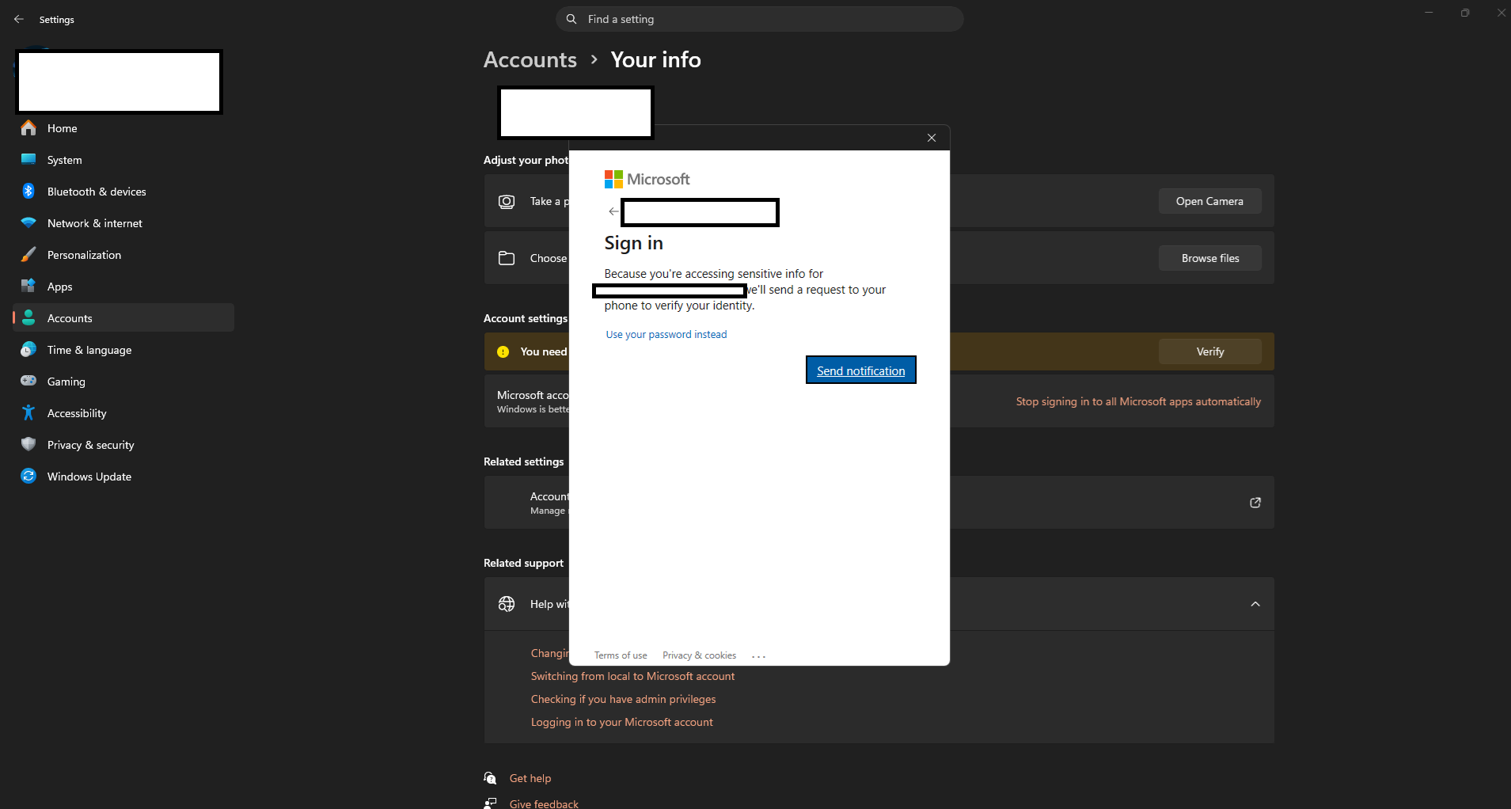
Task: Click the Home icon in the sidebar
Action: [28, 128]
